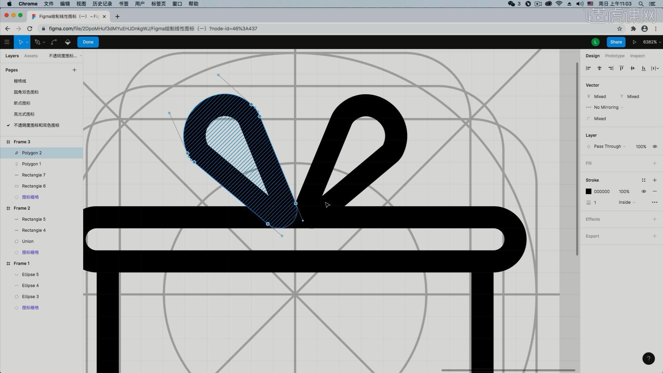Click the layer opacity 100% field

coord(641,147)
